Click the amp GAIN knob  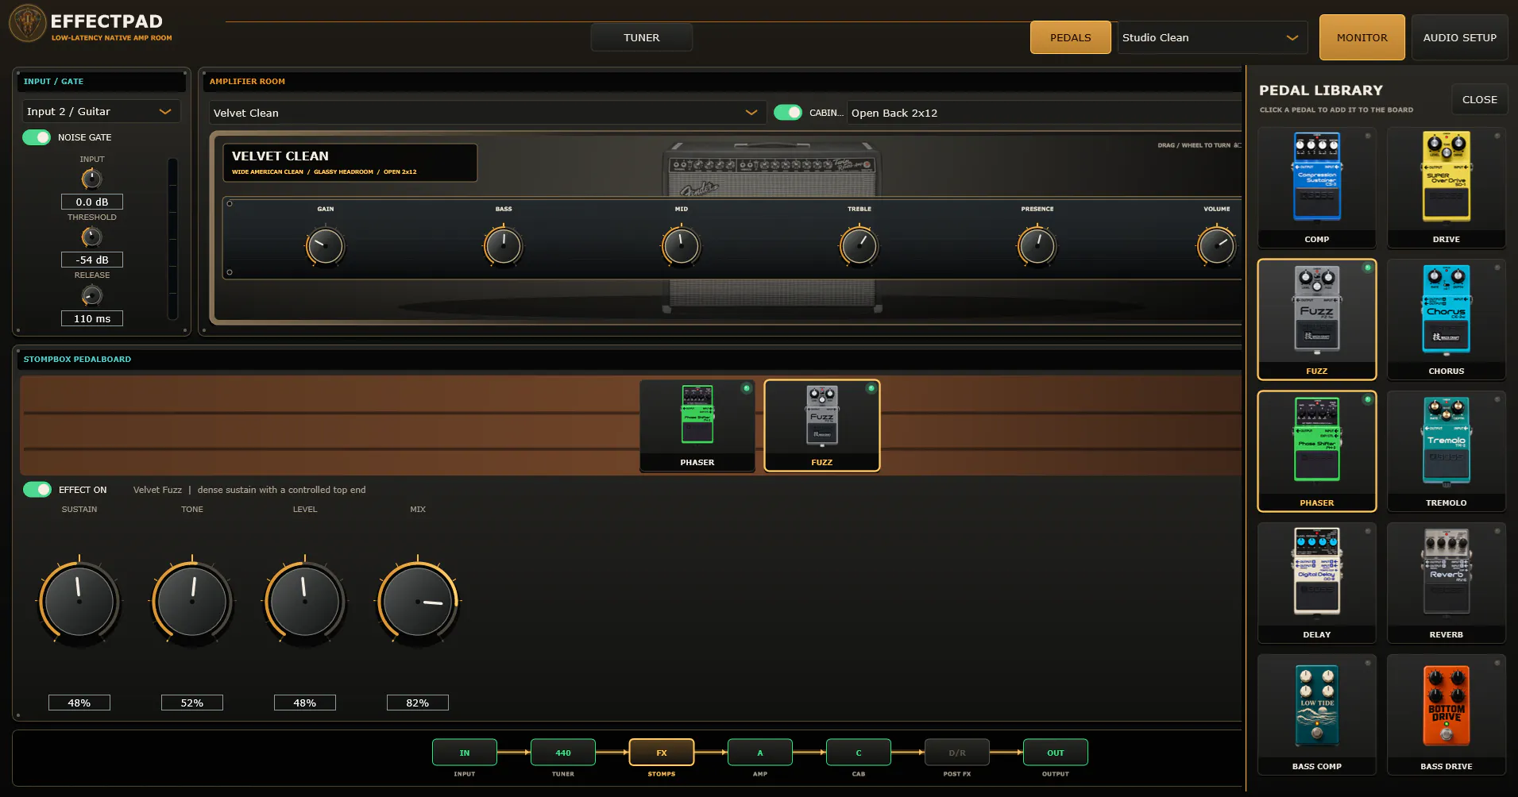[325, 246]
